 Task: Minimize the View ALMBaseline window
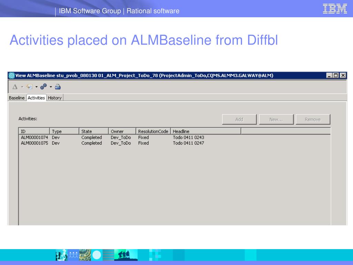coord(329,76)
